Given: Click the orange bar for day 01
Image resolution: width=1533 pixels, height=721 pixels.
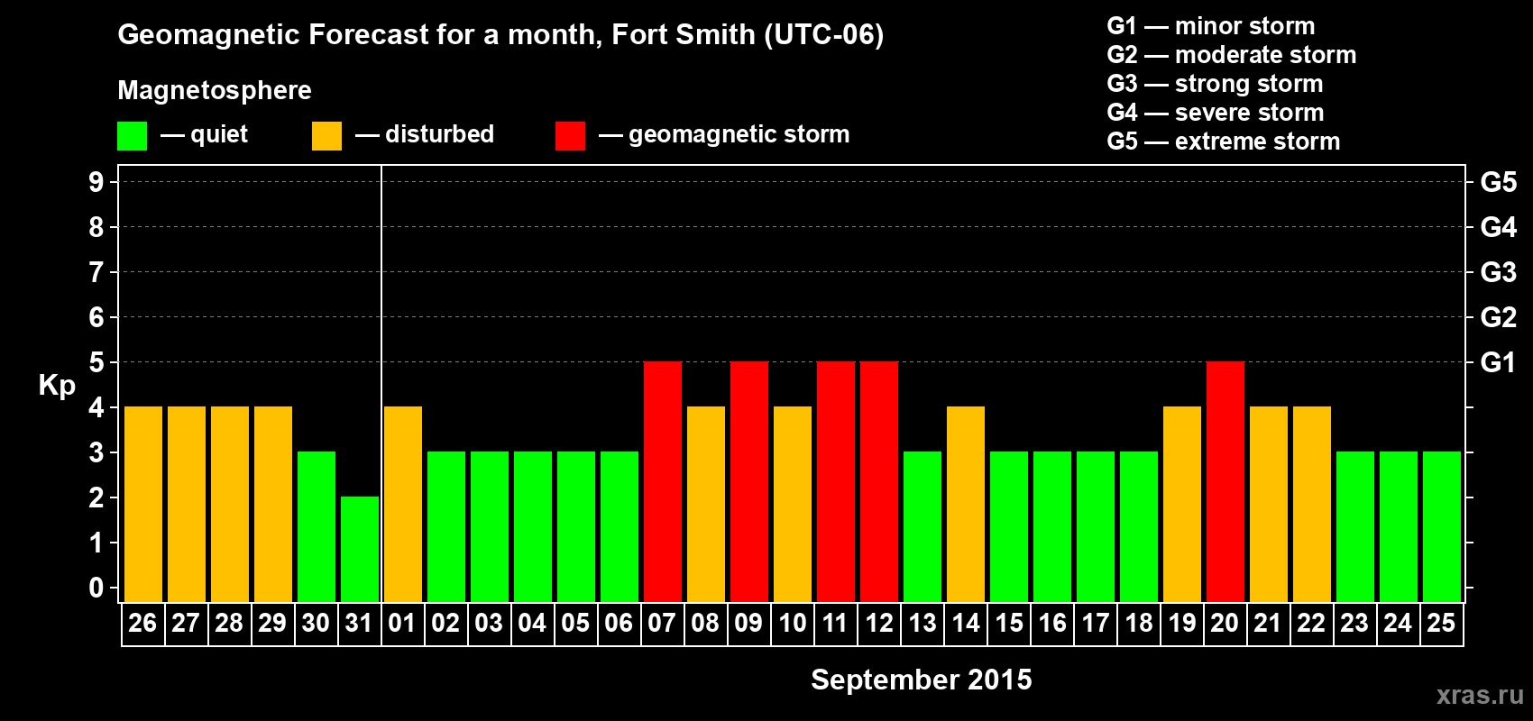Looking at the screenshot, I should (403, 505).
